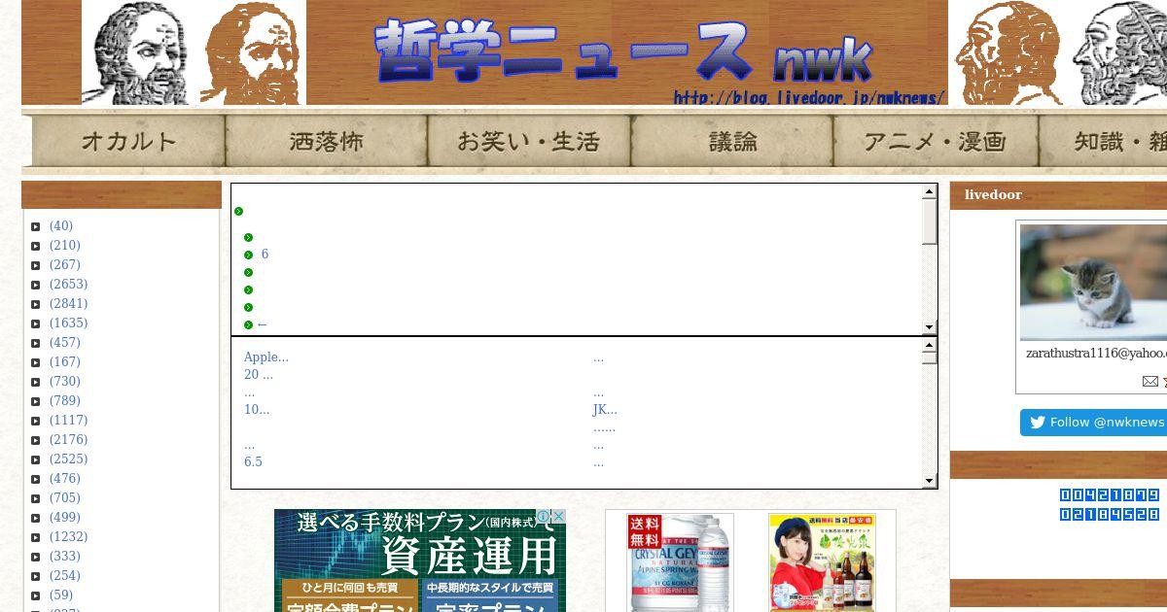Click the arrow bullet beside (476)
Image resolution: width=1167 pixels, height=612 pixels.
(x=36, y=480)
